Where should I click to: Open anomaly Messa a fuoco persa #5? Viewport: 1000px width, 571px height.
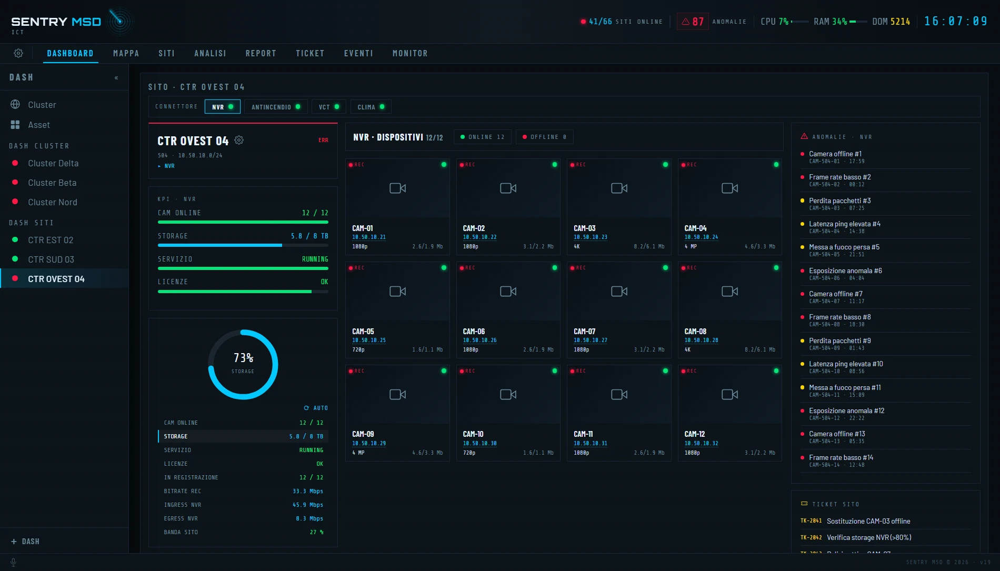click(x=885, y=251)
